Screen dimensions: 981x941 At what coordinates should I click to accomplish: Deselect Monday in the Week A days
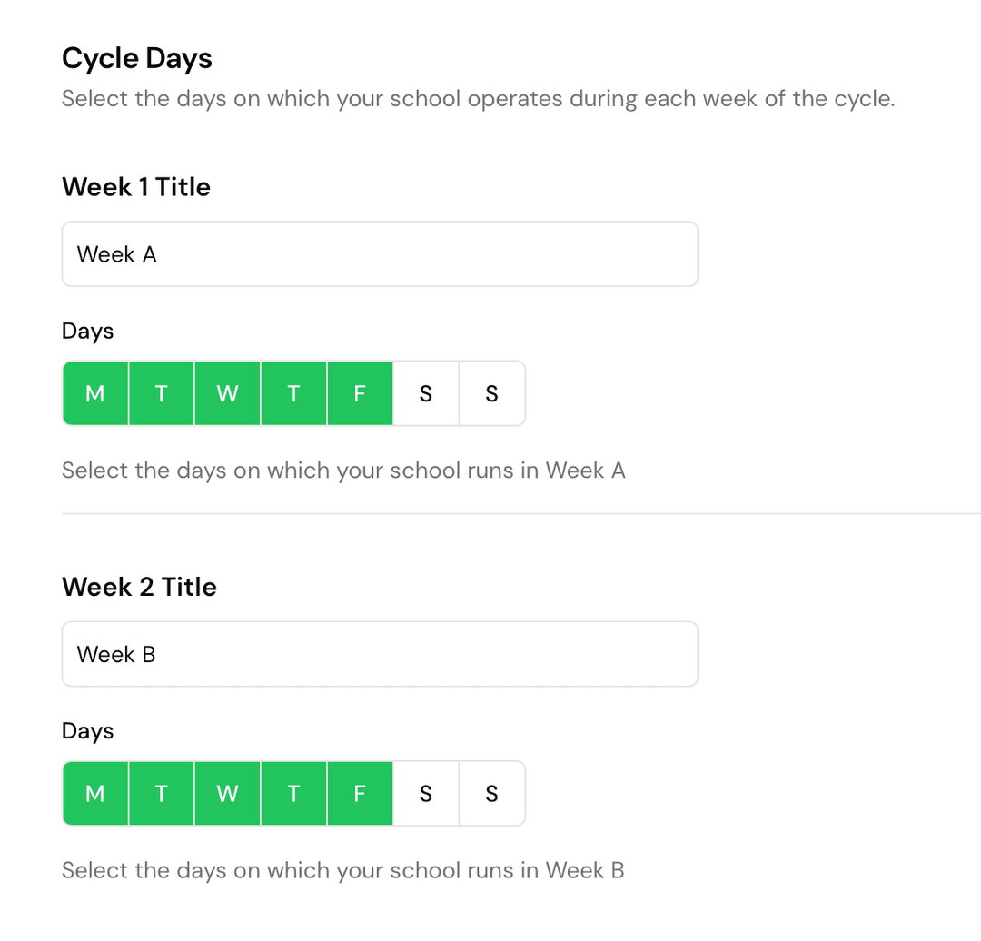tap(94, 393)
